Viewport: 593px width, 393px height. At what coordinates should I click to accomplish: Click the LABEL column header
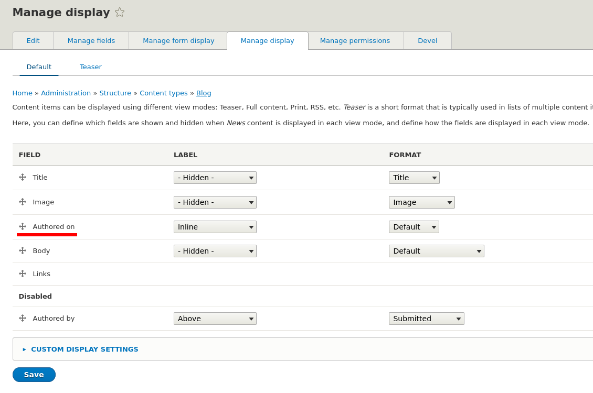(185, 155)
